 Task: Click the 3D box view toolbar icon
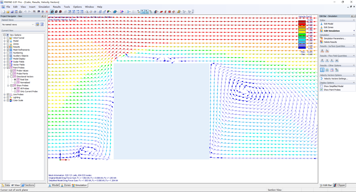click(115, 12)
